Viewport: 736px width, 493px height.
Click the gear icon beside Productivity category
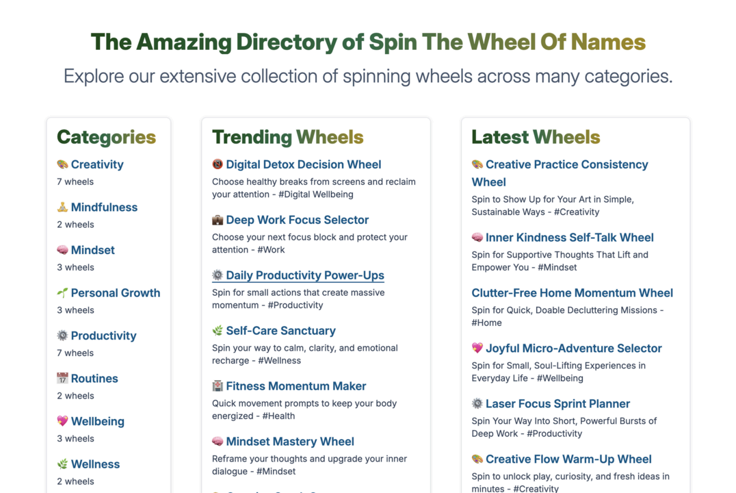(x=62, y=336)
